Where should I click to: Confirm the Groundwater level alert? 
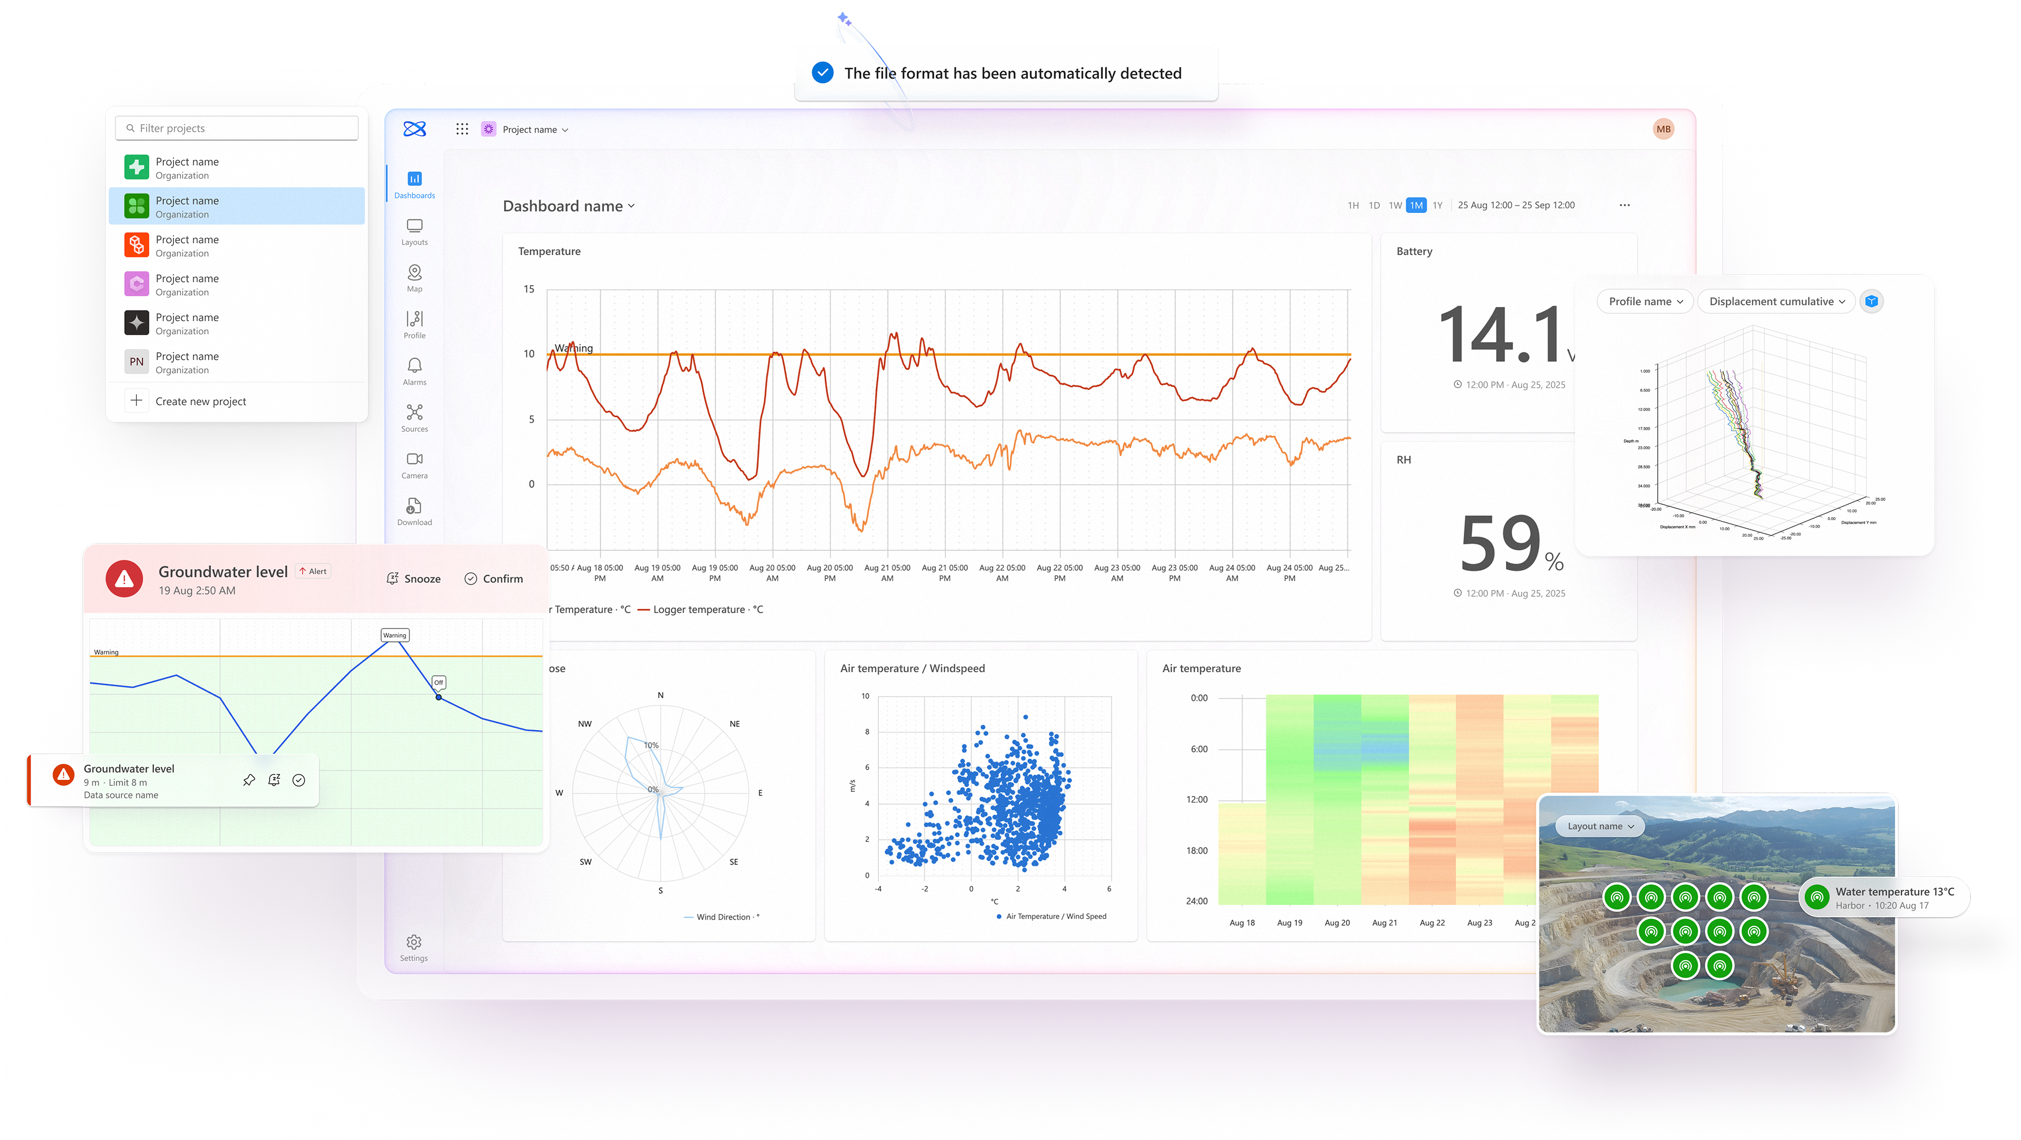494,578
